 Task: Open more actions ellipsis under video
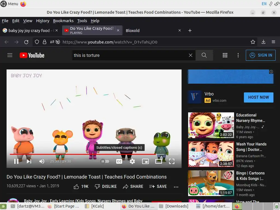pos(176,187)
